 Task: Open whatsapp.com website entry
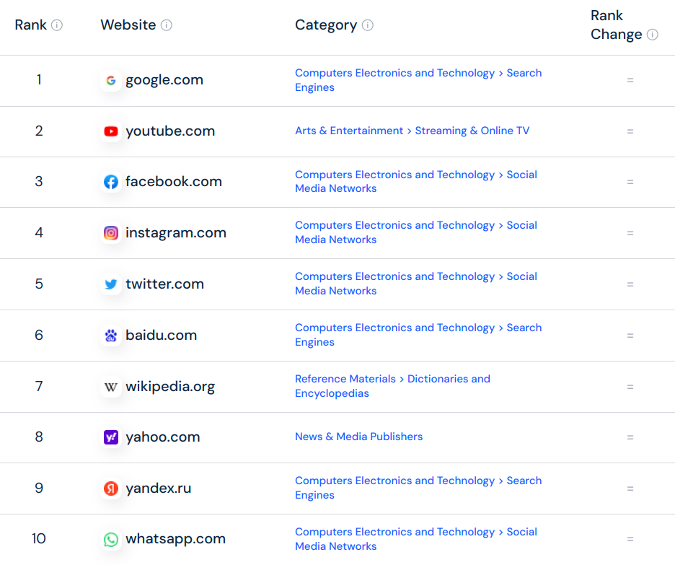pyautogui.click(x=175, y=539)
